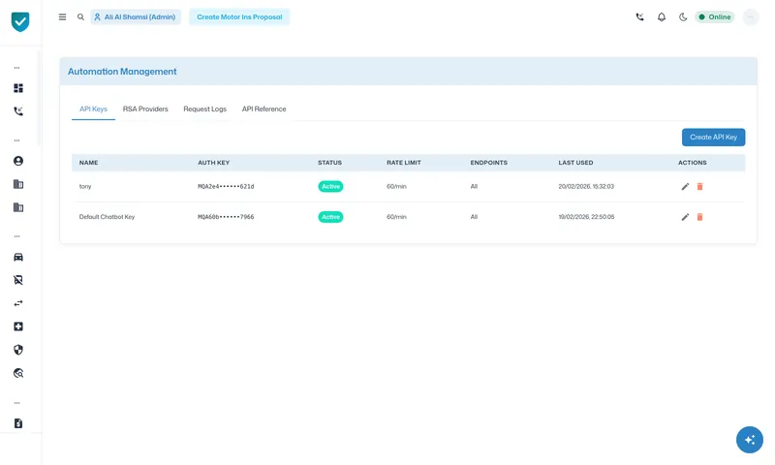This screenshot has width=775, height=465.
Task: Click the ENDPOINTS column header
Action: click(x=489, y=163)
